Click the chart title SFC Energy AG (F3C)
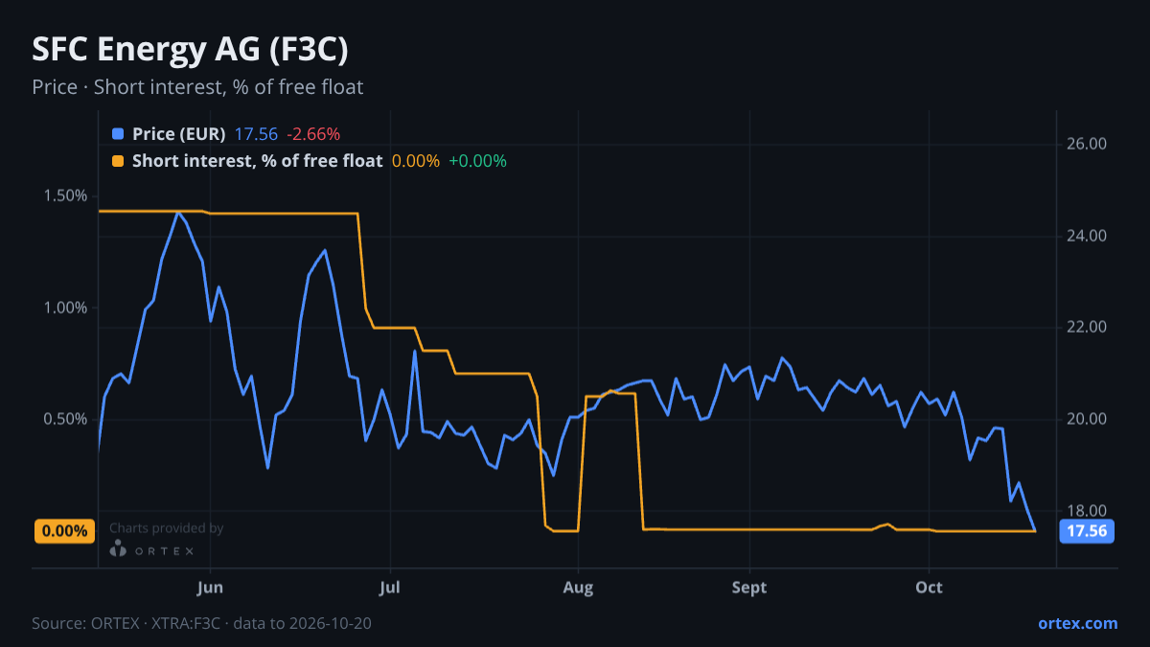Screen dimensions: 1150x647 tap(190, 50)
